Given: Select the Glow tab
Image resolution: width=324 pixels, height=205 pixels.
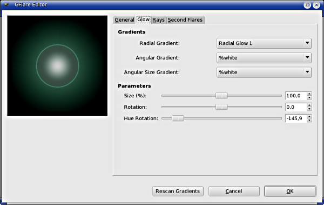Looking at the screenshot, I should pyautogui.click(x=144, y=19).
